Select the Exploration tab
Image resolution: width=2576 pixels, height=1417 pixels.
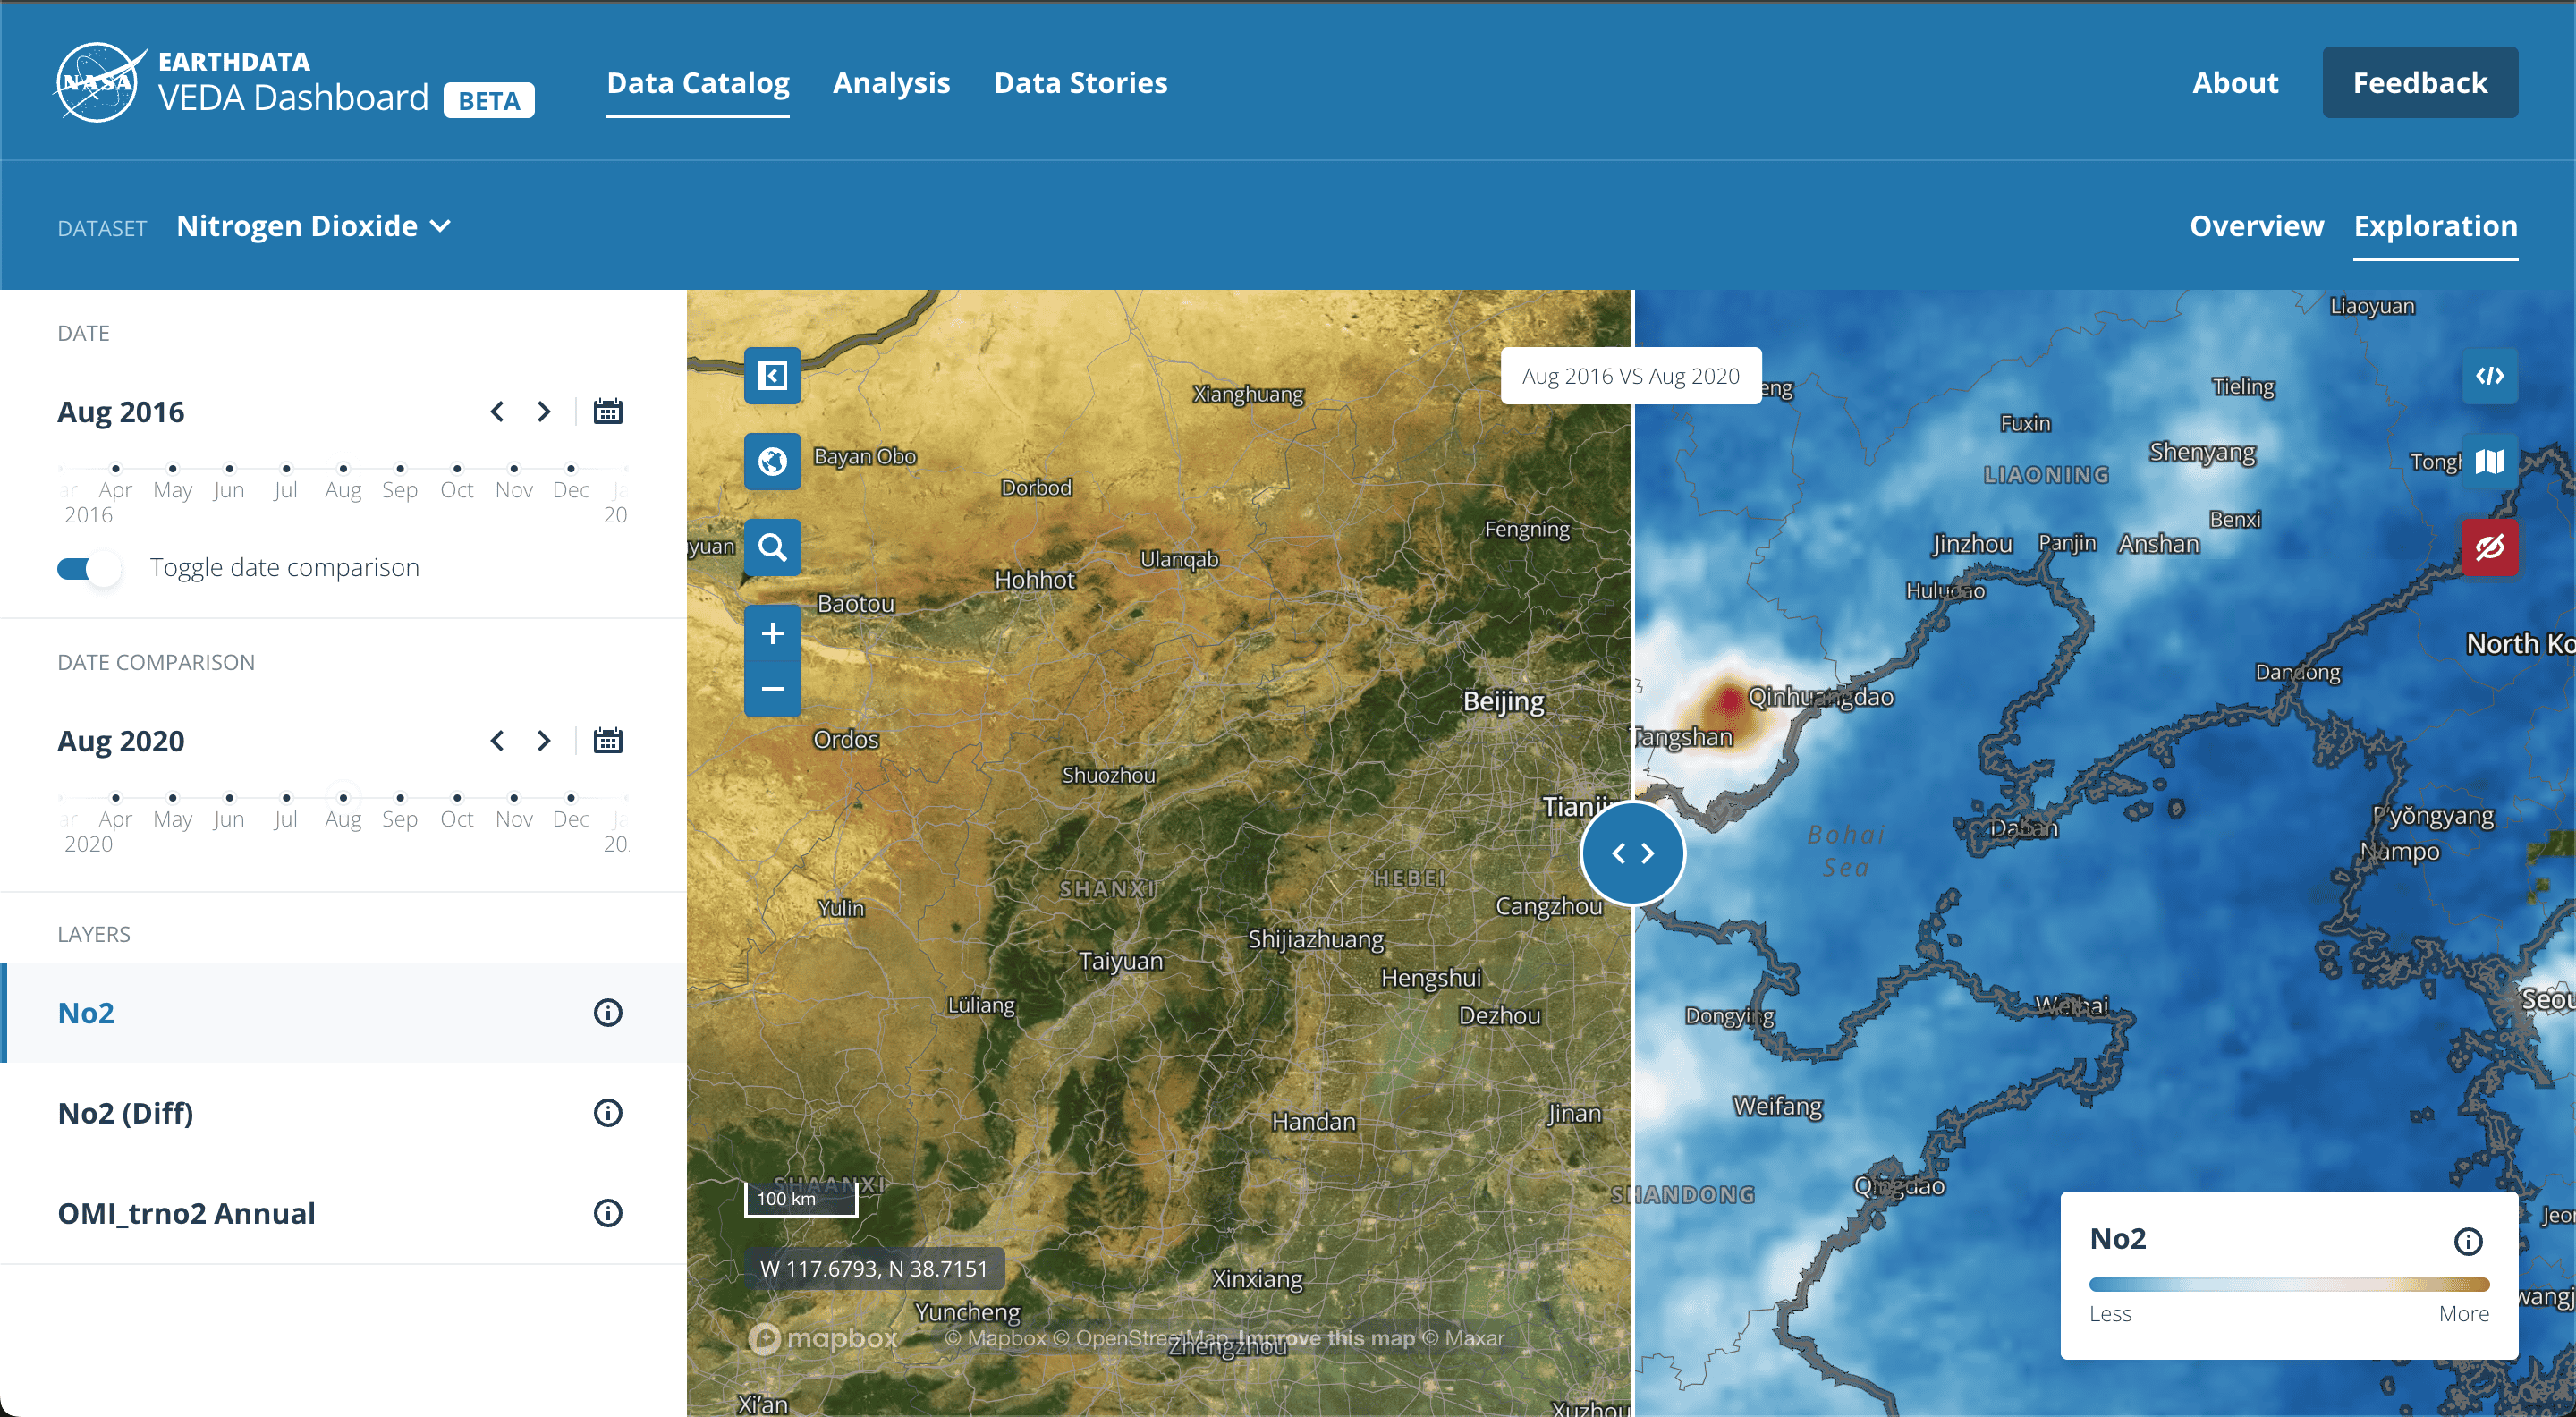pyautogui.click(x=2435, y=226)
